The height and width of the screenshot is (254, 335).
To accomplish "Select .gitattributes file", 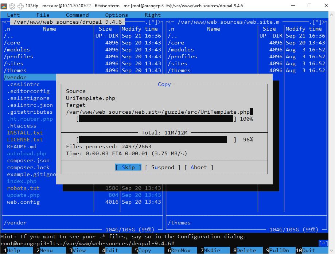I will tap(30, 112).
